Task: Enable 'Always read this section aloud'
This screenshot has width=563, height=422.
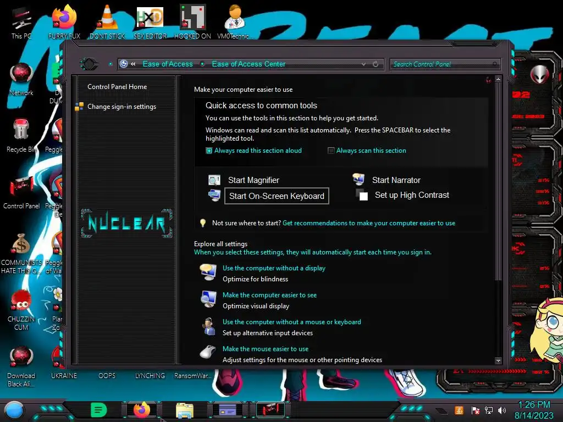Action: coord(209,151)
